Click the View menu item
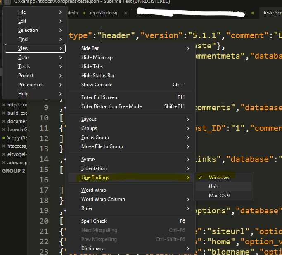Image resolution: width=282 pixels, height=255 pixels. (x=35, y=48)
